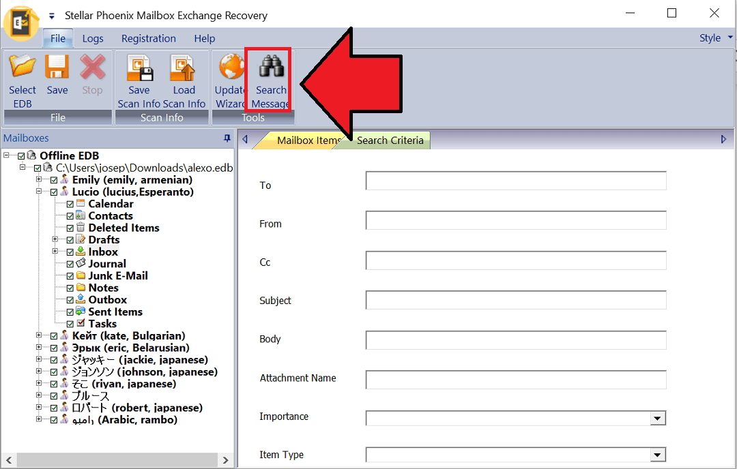Image resolution: width=737 pixels, height=469 pixels.
Task: Open the Importance dropdown
Action: click(x=658, y=418)
